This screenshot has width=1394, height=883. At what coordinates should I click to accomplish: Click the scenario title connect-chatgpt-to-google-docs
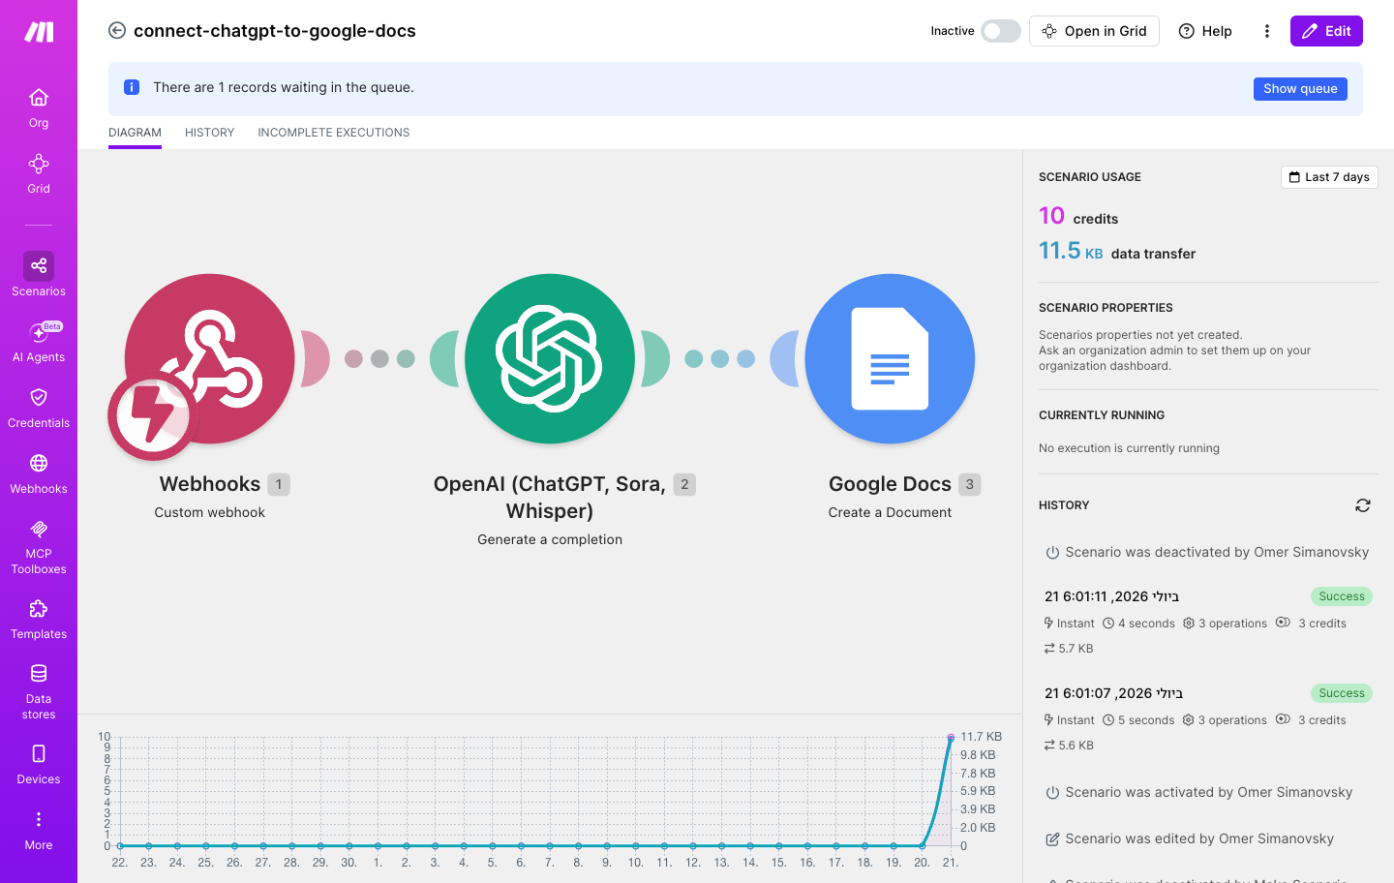pos(275,31)
